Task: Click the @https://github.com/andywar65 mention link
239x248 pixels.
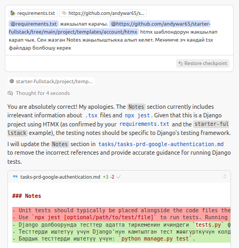Action: coord(109,28)
